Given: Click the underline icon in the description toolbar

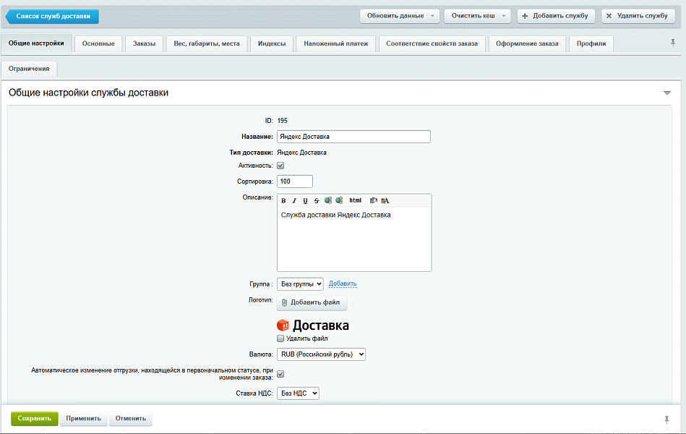Looking at the screenshot, I should click(305, 200).
